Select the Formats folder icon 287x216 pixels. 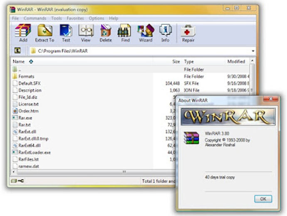point(15,76)
